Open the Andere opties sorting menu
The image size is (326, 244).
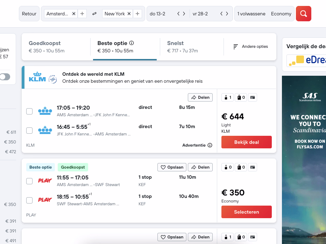pyautogui.click(x=250, y=46)
